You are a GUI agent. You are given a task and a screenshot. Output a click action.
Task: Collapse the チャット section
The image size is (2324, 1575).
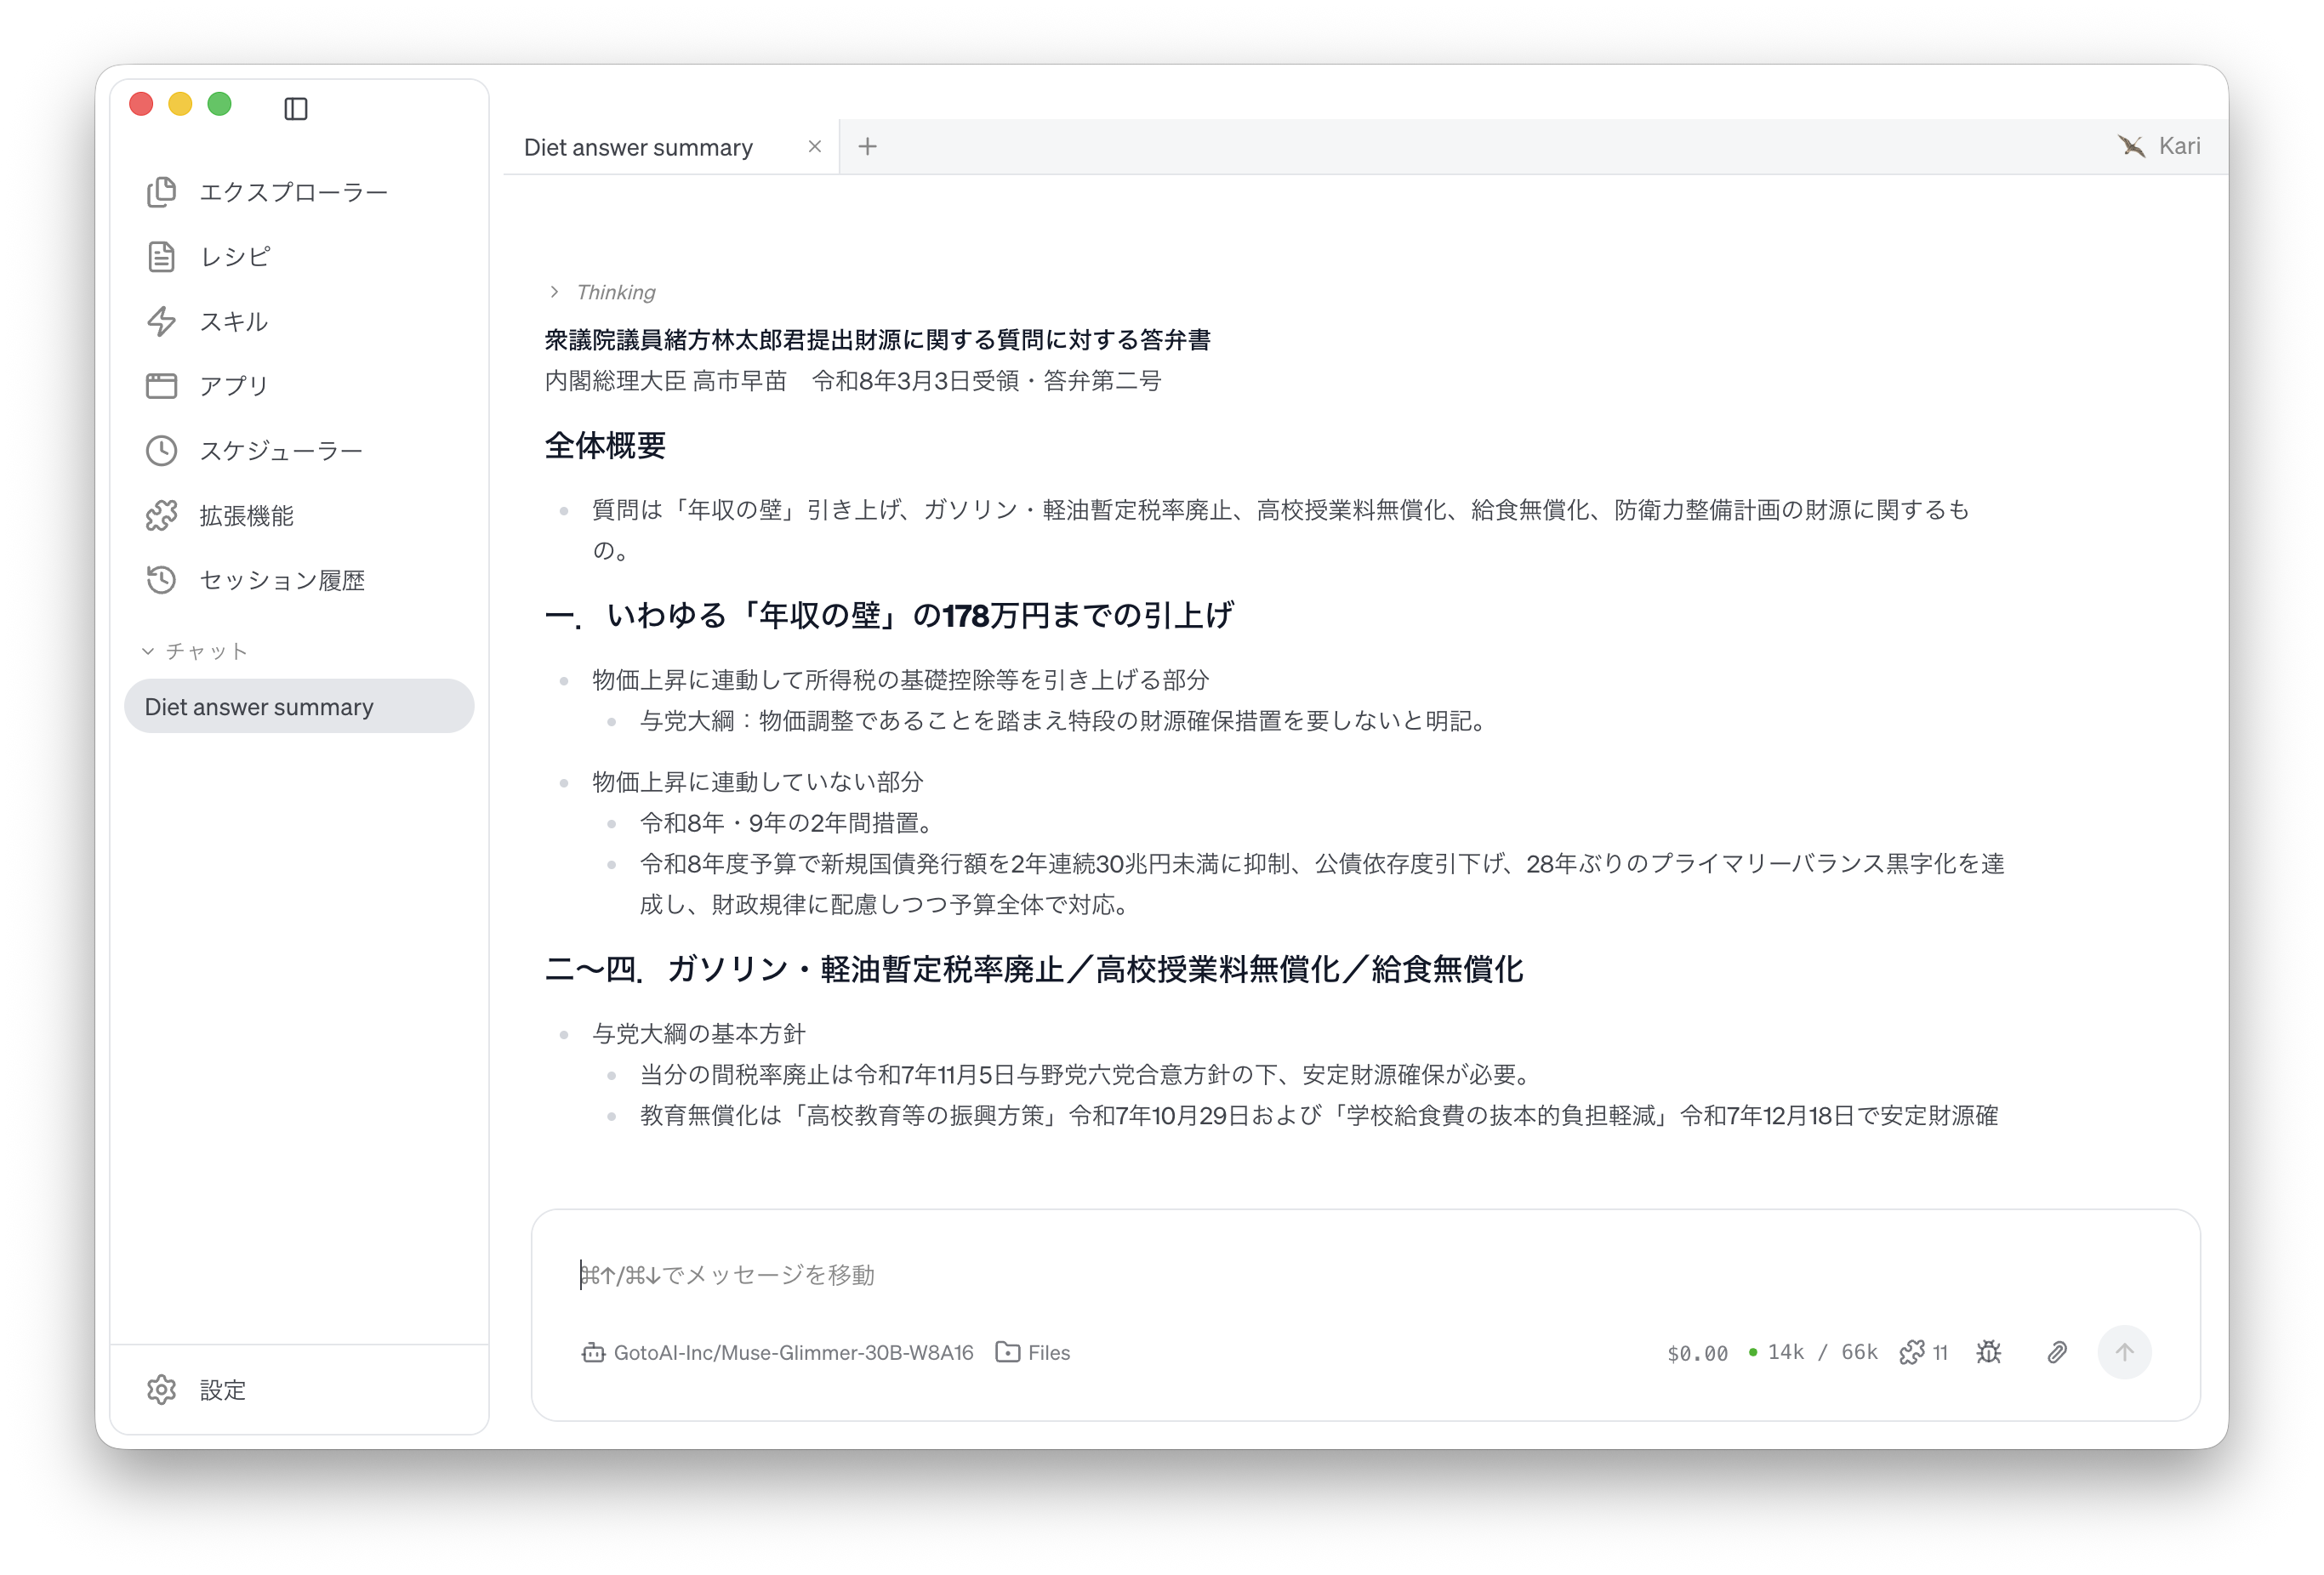[194, 651]
